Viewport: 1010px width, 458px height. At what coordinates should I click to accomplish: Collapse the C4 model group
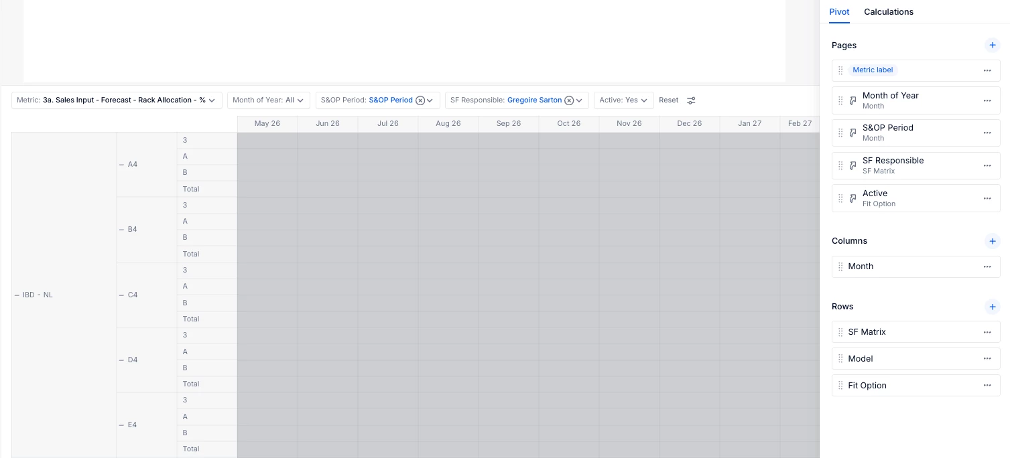pyautogui.click(x=121, y=295)
